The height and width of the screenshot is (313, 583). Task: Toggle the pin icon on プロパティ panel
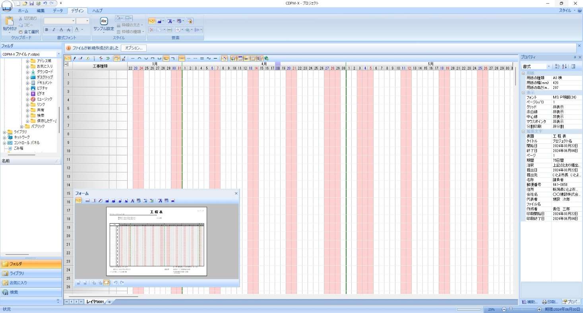[575, 57]
